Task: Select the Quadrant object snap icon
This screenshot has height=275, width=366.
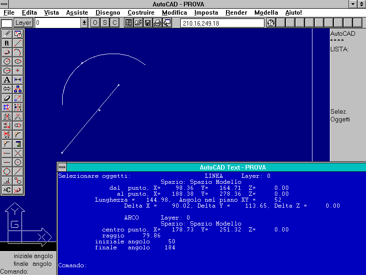Action: [7, 171]
